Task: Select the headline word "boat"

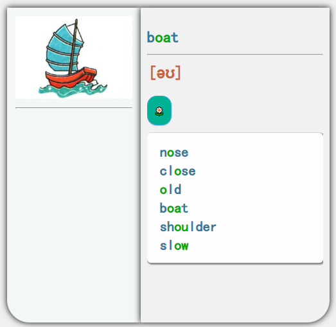Action: click(x=163, y=37)
